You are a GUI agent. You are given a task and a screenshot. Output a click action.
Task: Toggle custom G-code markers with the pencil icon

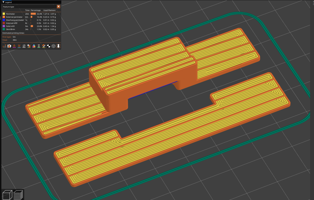[x=44, y=46]
